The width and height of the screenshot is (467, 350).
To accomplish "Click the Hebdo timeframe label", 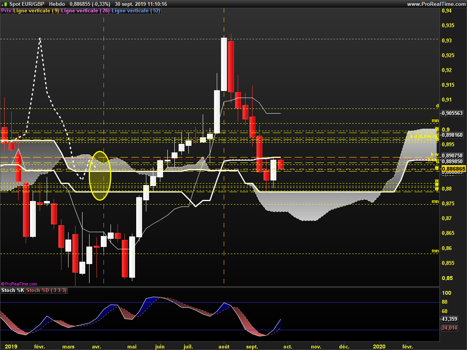I will [57, 4].
